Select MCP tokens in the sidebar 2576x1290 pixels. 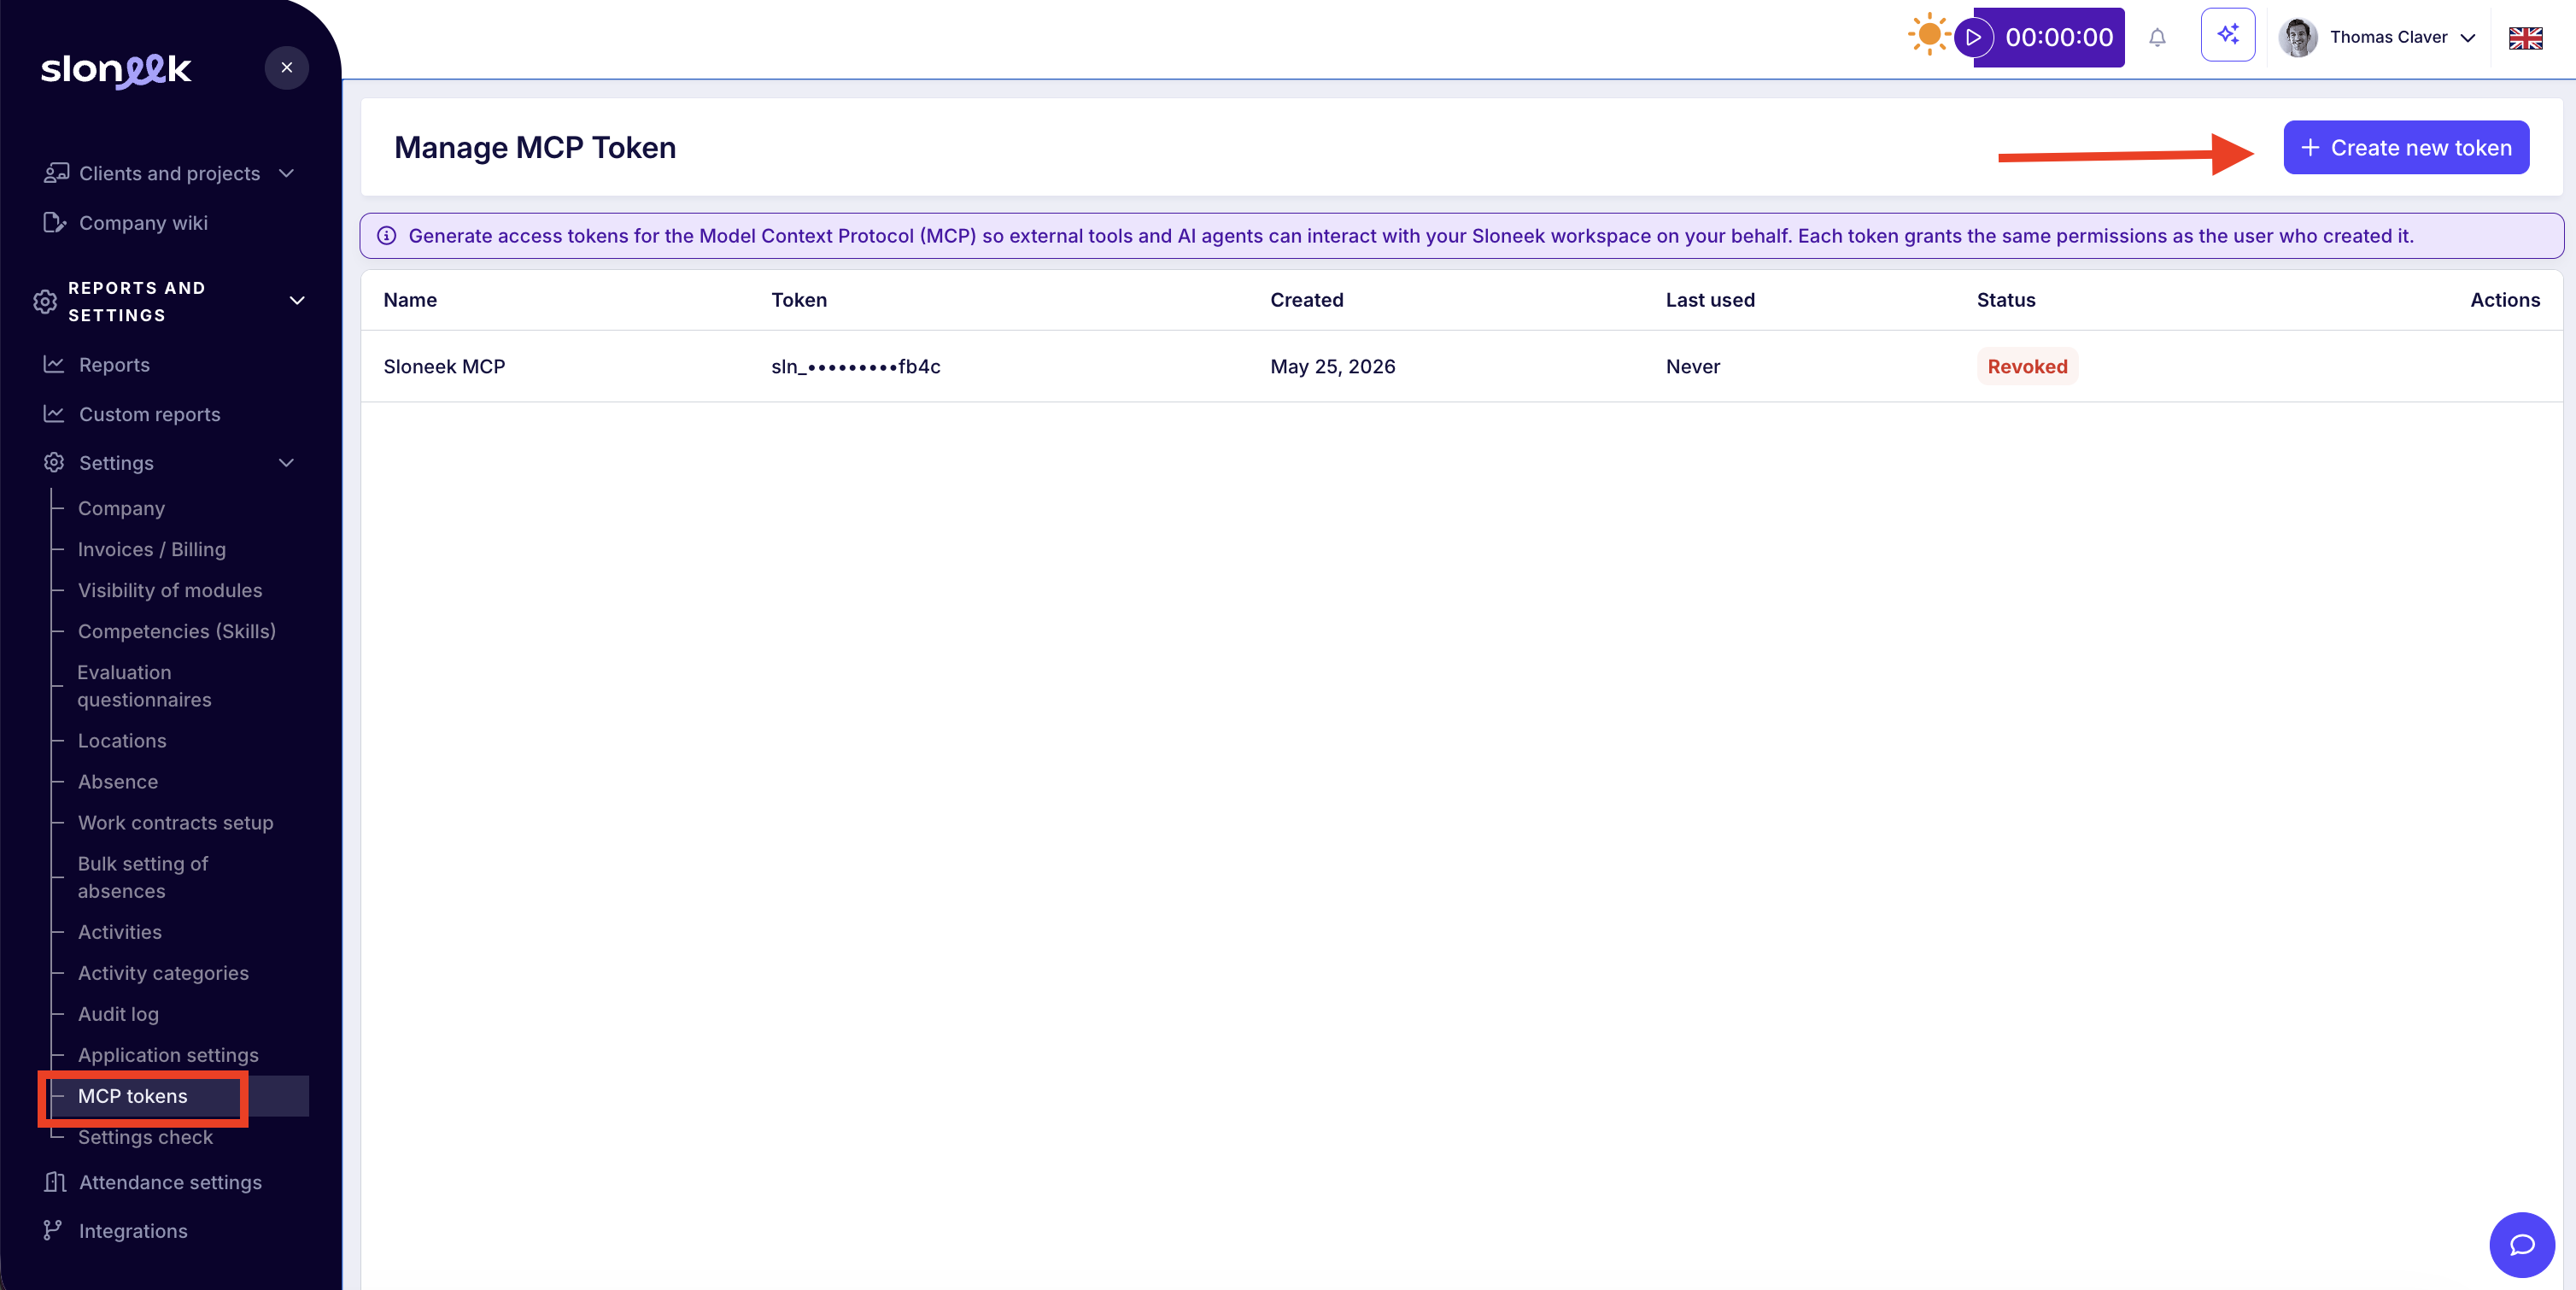(x=132, y=1095)
